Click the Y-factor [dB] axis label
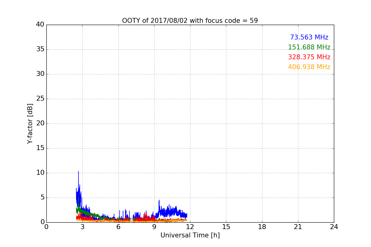 [30, 124]
